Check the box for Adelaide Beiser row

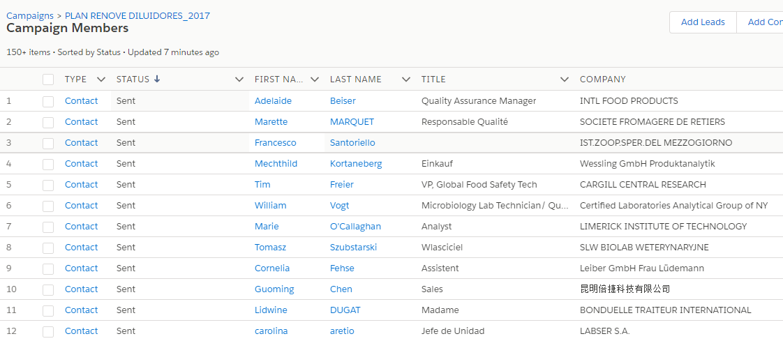(48, 101)
